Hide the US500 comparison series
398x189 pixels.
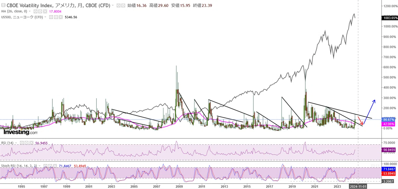[51, 17]
